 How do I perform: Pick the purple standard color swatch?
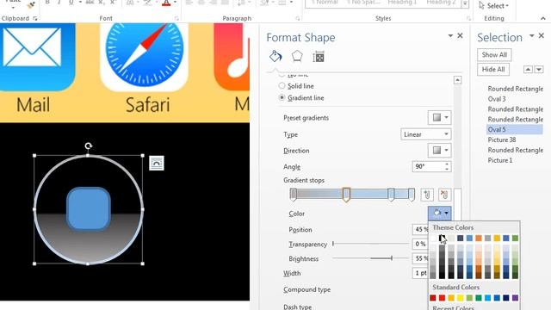[515, 298]
